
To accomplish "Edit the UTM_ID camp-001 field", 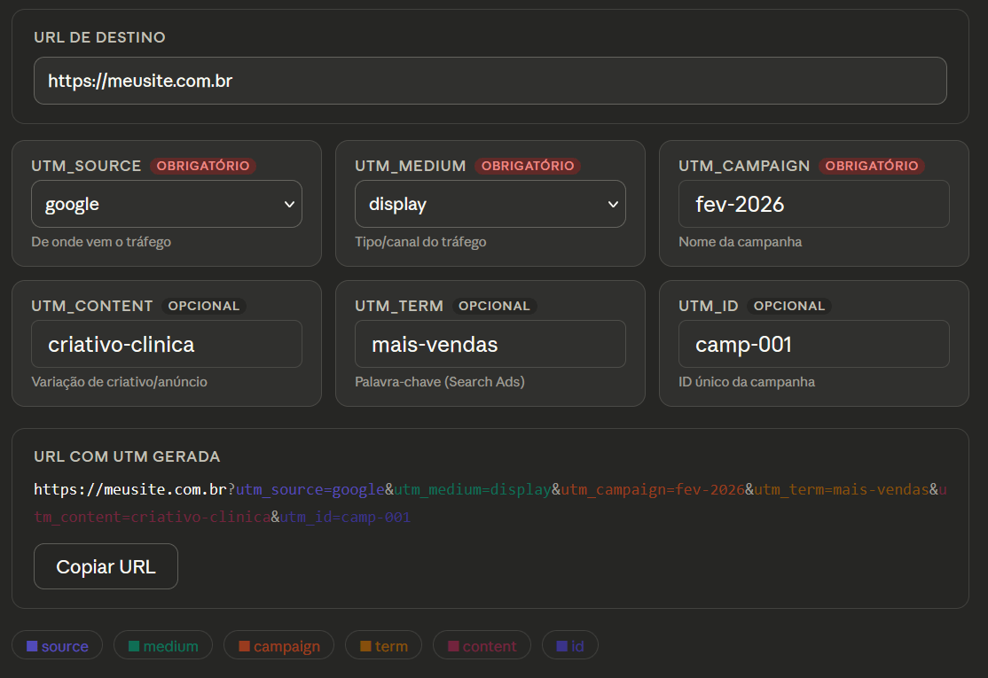I will pyautogui.click(x=814, y=345).
